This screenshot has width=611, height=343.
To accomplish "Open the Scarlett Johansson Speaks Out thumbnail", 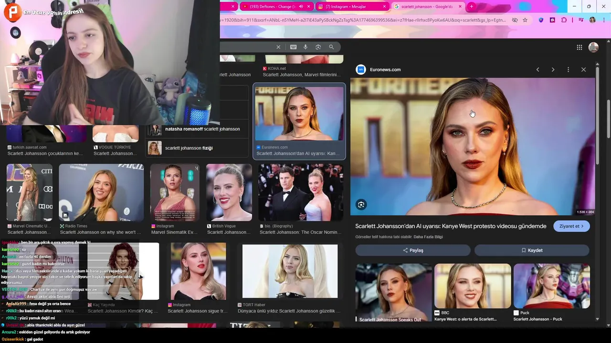I will (393, 293).
